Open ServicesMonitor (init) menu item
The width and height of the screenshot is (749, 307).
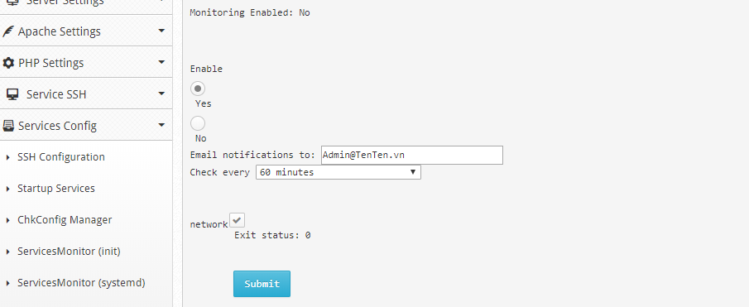pos(69,251)
